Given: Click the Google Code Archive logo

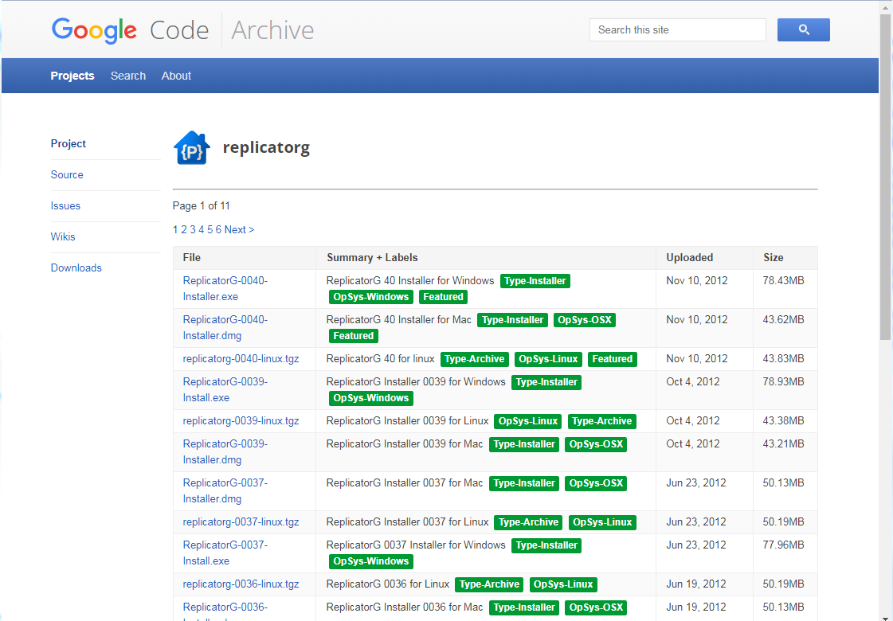Looking at the screenshot, I should [182, 29].
